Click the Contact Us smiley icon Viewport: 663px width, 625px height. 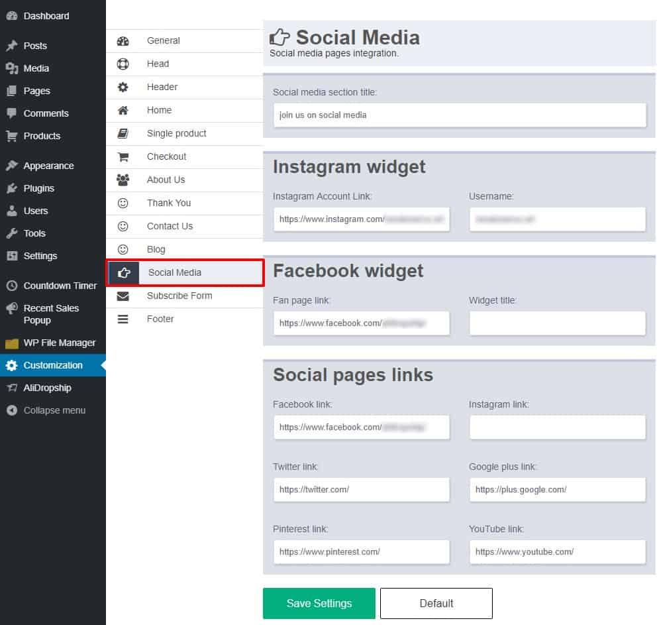point(123,227)
